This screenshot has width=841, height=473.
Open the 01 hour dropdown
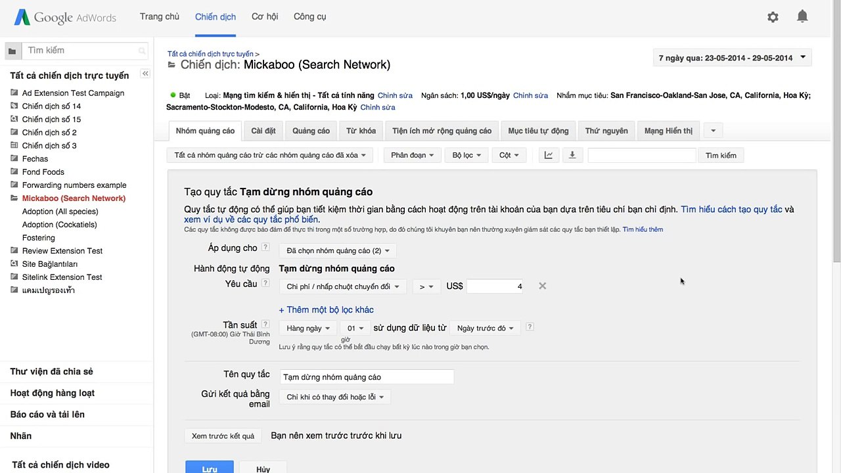pos(355,328)
